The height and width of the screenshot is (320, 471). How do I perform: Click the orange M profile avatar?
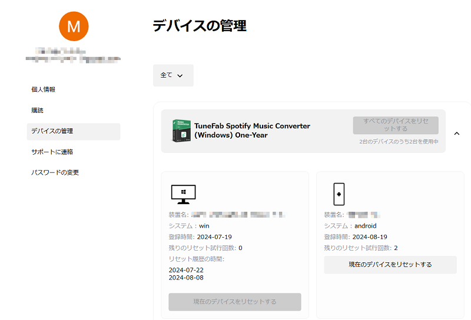(x=74, y=26)
